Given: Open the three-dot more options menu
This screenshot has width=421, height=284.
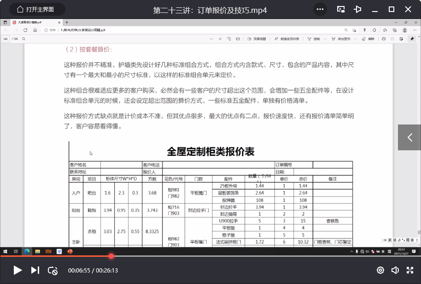Looking at the screenshot, I should (x=320, y=9).
